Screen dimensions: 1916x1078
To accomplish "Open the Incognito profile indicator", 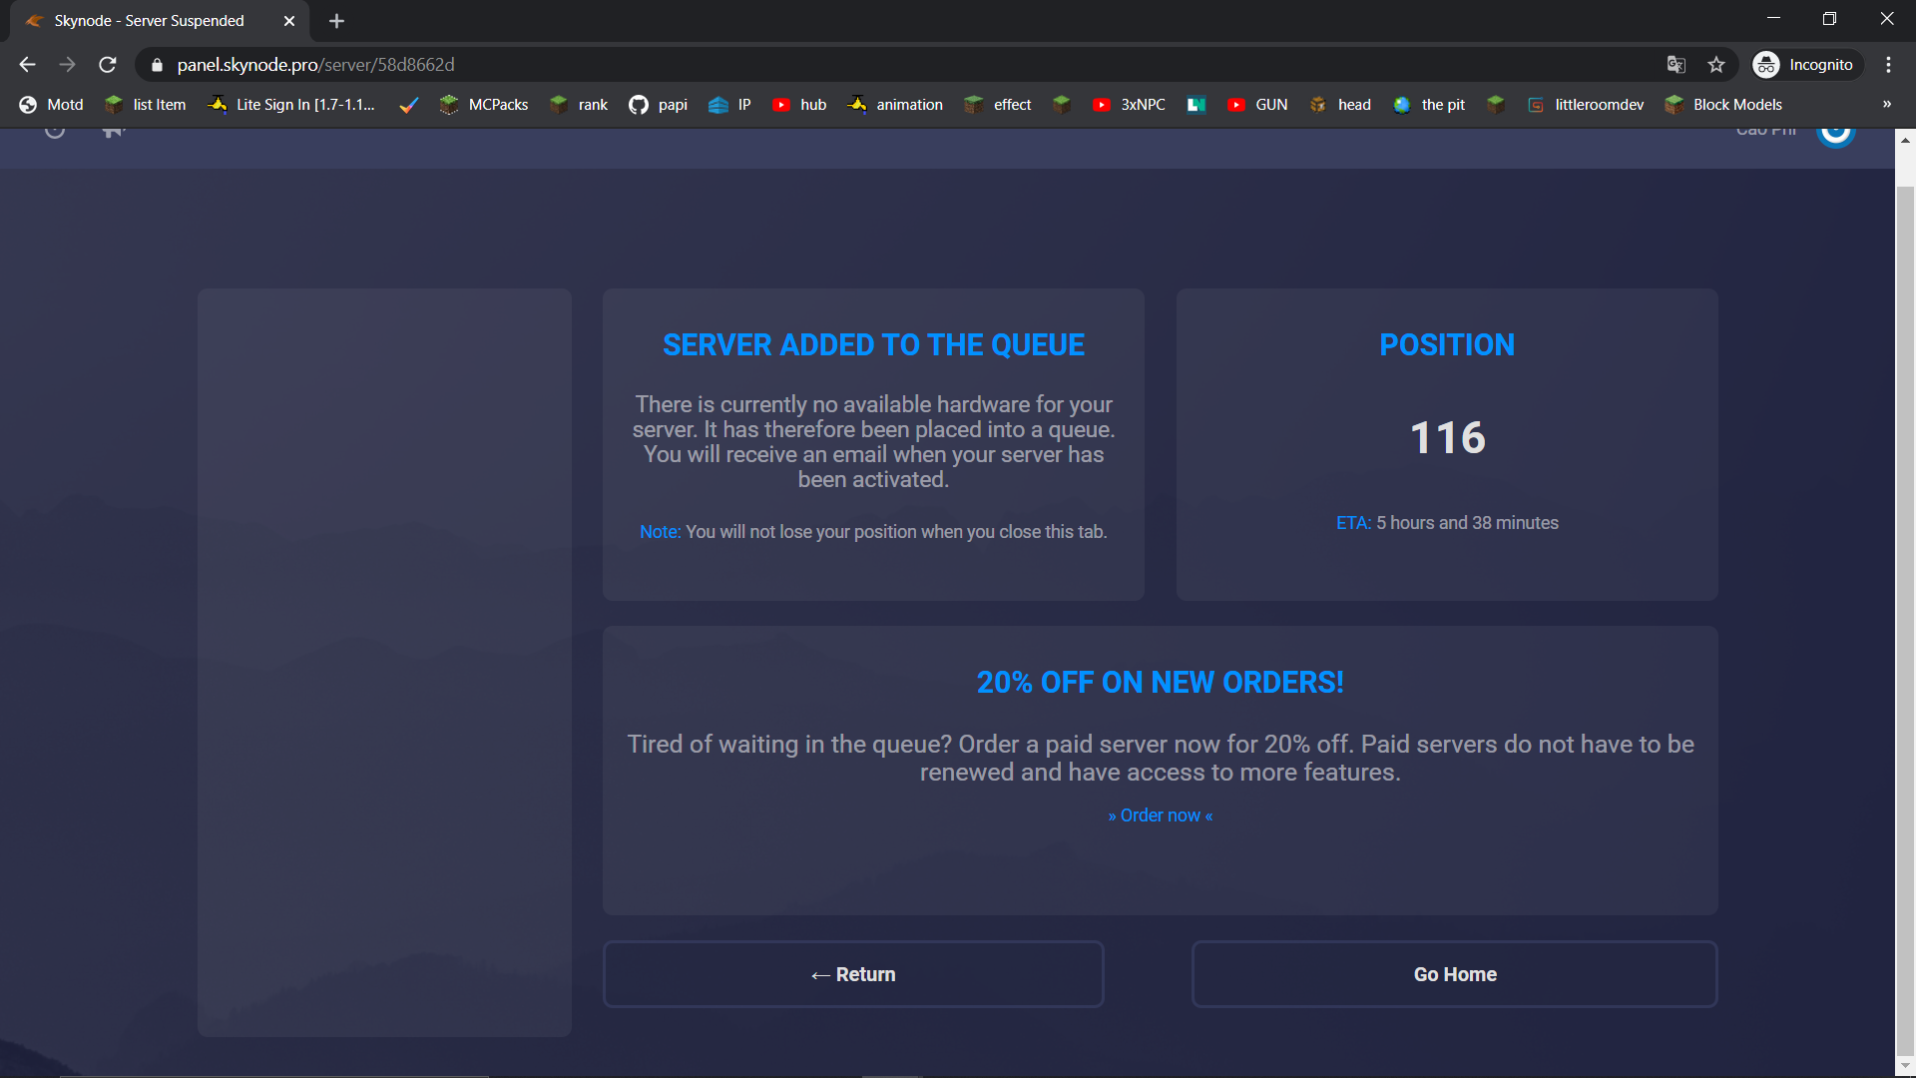I will click(1807, 65).
